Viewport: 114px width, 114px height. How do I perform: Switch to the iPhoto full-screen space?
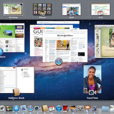click(x=42, y=9)
